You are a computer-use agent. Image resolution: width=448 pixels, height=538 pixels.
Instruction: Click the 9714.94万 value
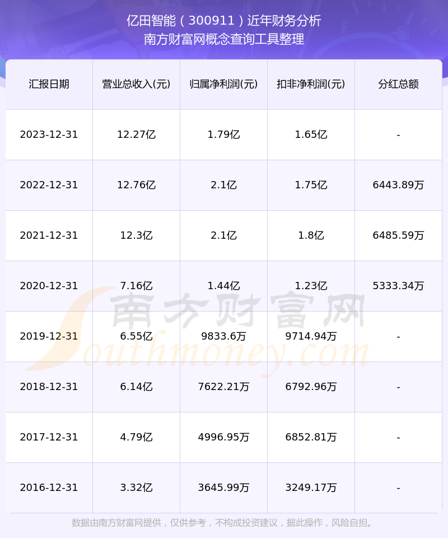click(x=311, y=336)
